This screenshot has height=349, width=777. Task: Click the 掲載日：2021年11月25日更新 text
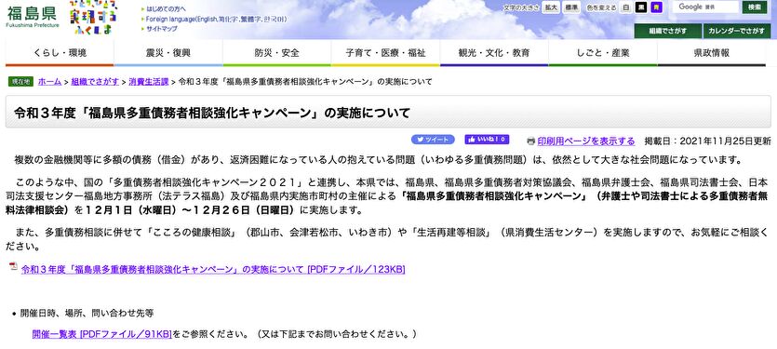point(707,141)
